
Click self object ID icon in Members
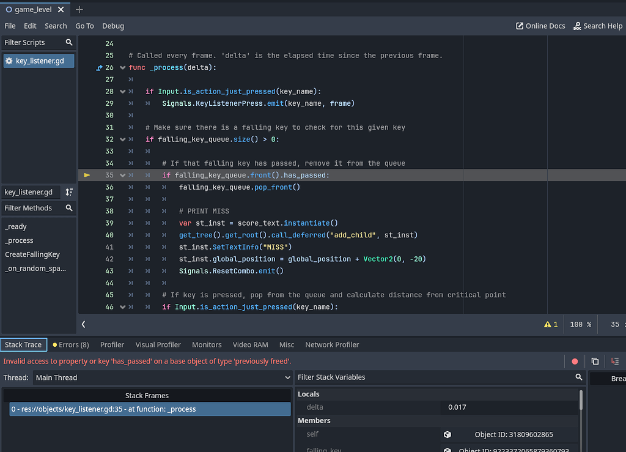447,434
